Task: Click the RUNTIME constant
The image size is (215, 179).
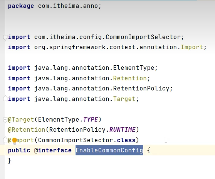Action: [122, 129]
